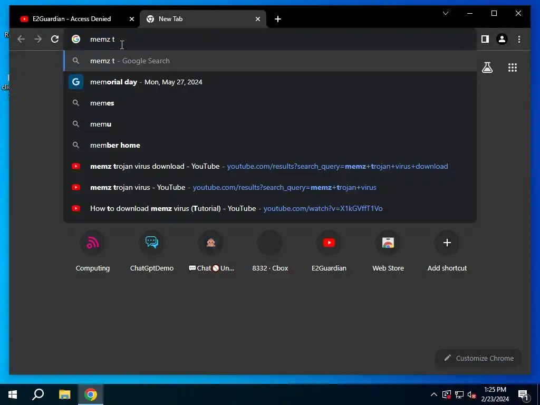Show hidden system tray icons
This screenshot has width=540, height=405.
[434, 394]
